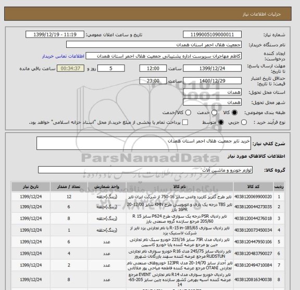Click product code 403812004427303​5
300x290 pixels.
(253, 207)
